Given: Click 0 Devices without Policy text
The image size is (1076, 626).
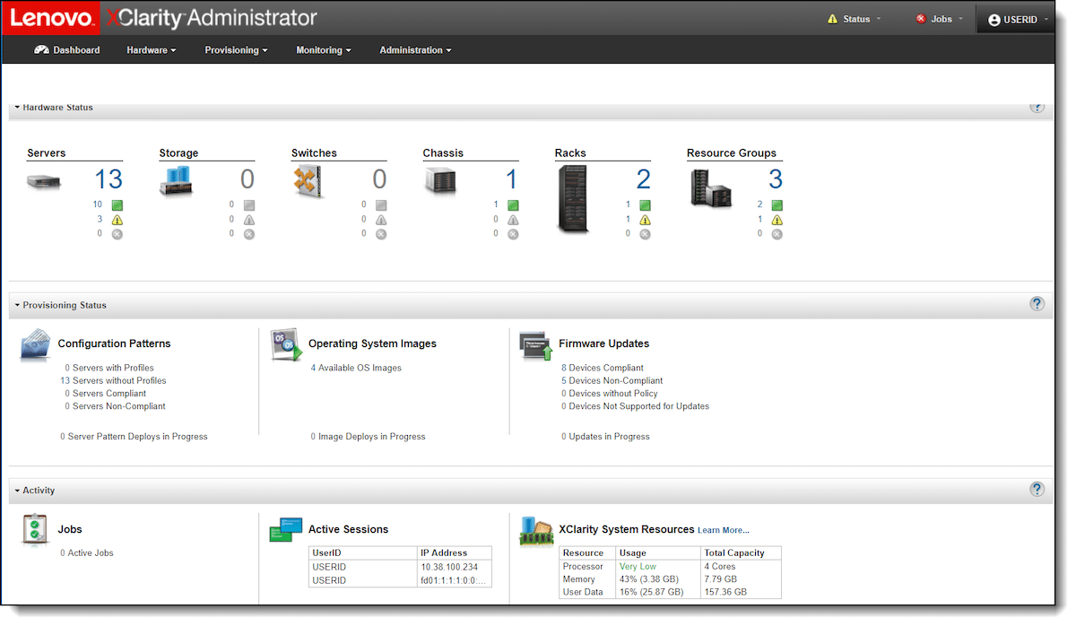Looking at the screenshot, I should 610,394.
